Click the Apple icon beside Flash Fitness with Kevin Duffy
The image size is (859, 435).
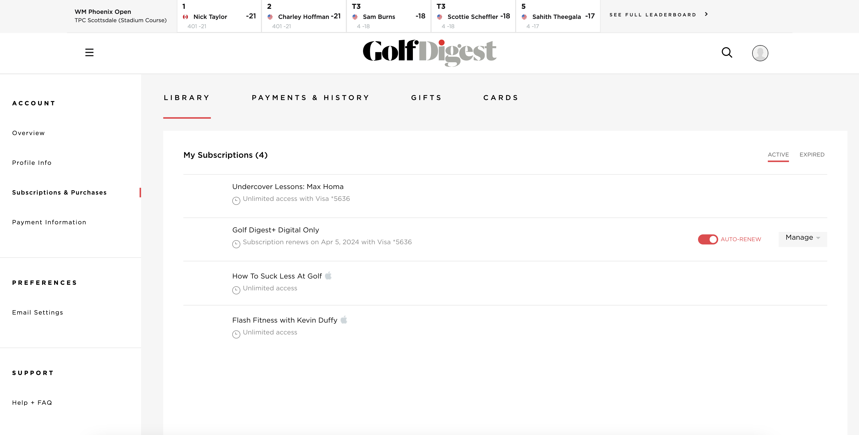[x=344, y=320]
